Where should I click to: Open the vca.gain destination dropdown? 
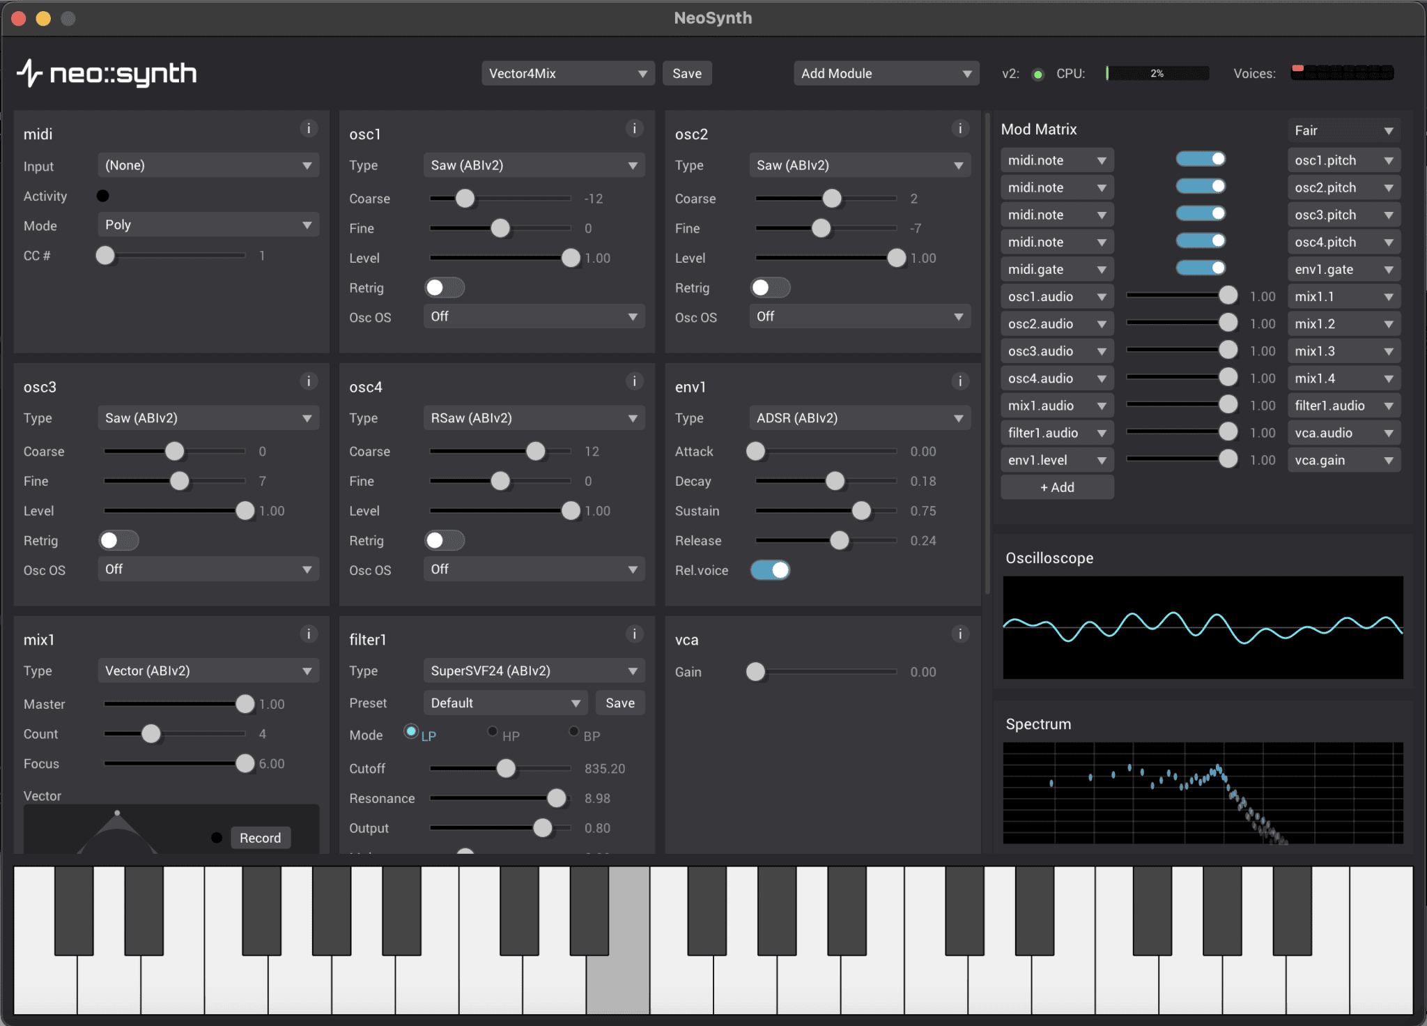(1344, 460)
